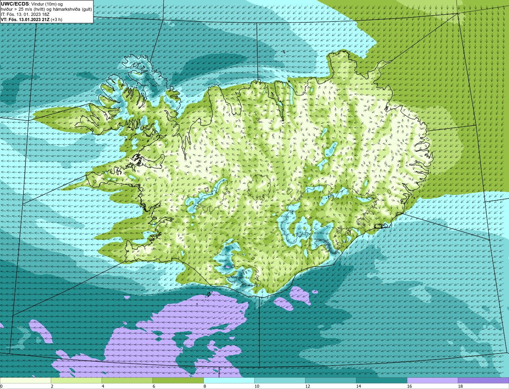Pick the light purple 16–18 m/s legend swatch

(433, 380)
